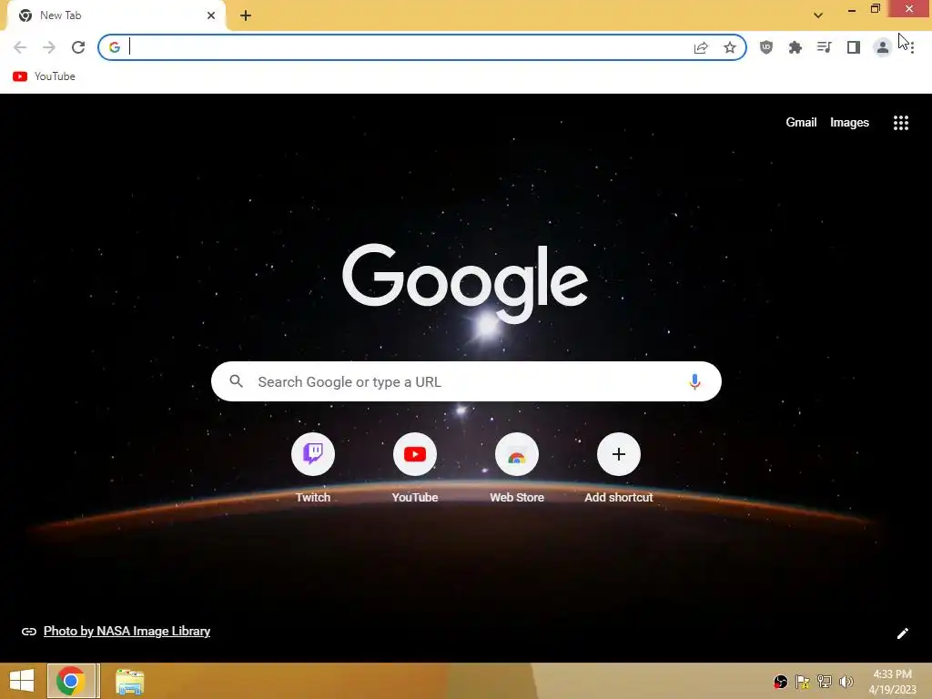The height and width of the screenshot is (699, 932).
Task: Expand the tab search chevron
Action: [818, 15]
